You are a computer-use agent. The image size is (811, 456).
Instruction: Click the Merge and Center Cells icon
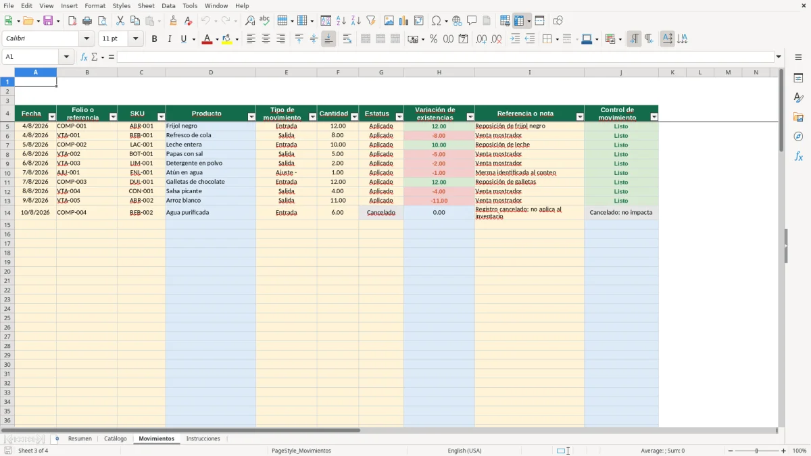point(366,39)
